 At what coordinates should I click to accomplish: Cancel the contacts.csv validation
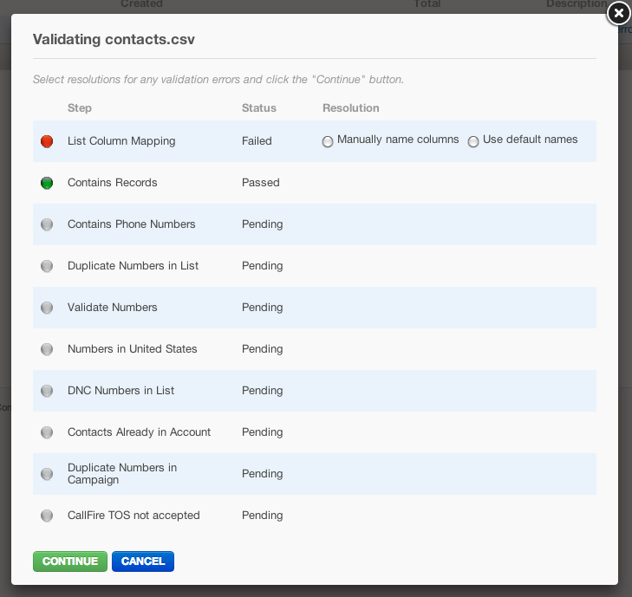(143, 561)
